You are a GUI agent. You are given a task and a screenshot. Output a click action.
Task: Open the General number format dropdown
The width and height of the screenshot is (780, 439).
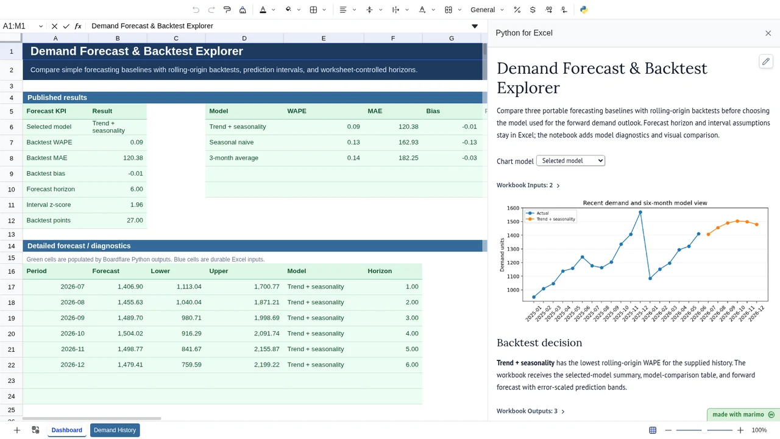pyautogui.click(x=487, y=10)
